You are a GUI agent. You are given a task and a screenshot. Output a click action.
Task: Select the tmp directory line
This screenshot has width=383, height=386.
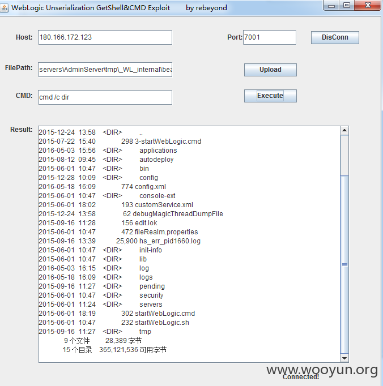[x=95, y=332]
